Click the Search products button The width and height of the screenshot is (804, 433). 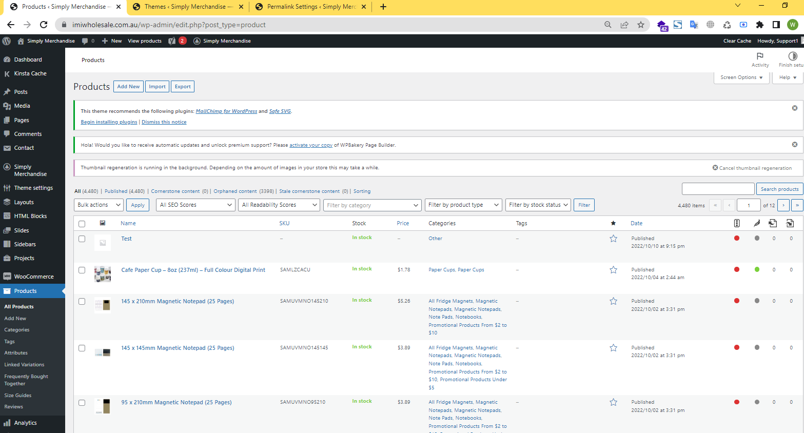pos(779,189)
